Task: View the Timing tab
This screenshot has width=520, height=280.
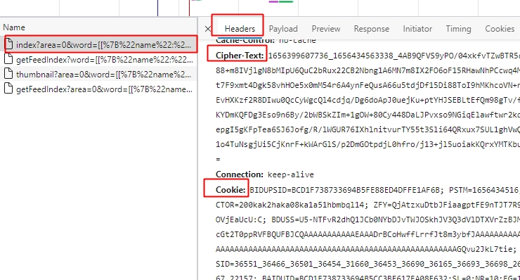Action: click(458, 29)
